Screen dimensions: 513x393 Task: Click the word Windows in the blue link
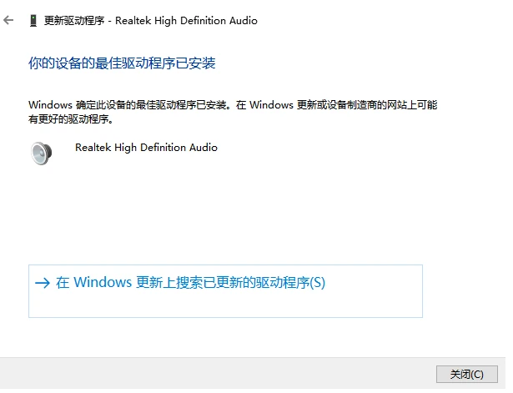point(103,282)
